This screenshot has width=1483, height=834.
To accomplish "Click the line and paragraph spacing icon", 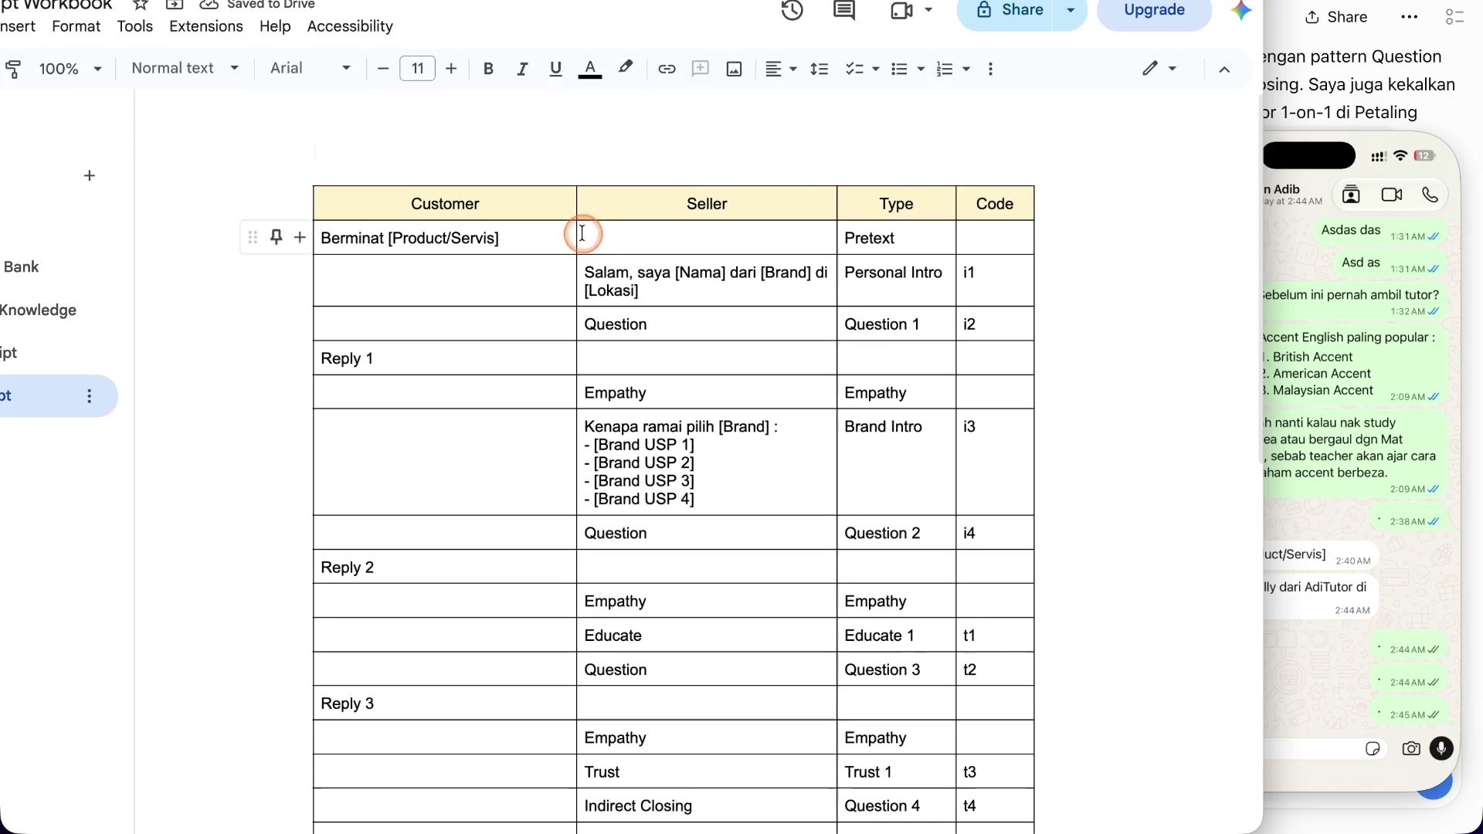I will 820,69.
